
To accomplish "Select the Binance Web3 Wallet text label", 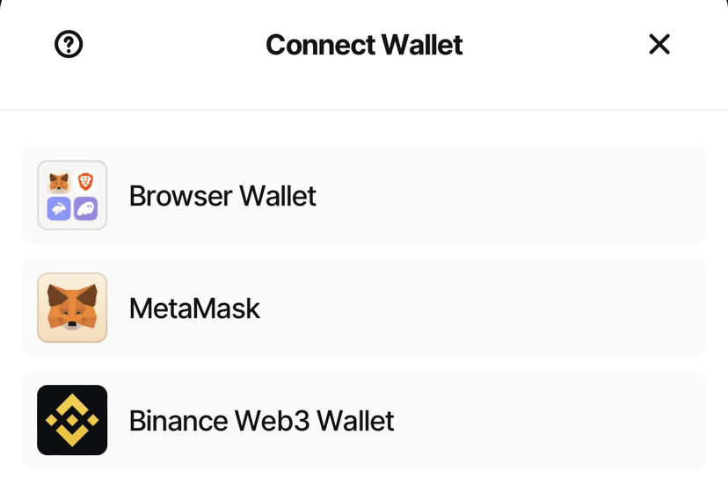I will click(261, 420).
